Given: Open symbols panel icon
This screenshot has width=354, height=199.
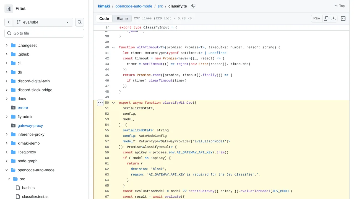Looking at the screenshot, I should click(343, 19).
